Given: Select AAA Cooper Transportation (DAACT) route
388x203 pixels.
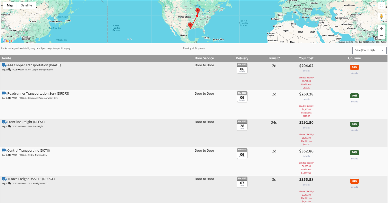Looking at the screenshot, I should (x=34, y=65).
